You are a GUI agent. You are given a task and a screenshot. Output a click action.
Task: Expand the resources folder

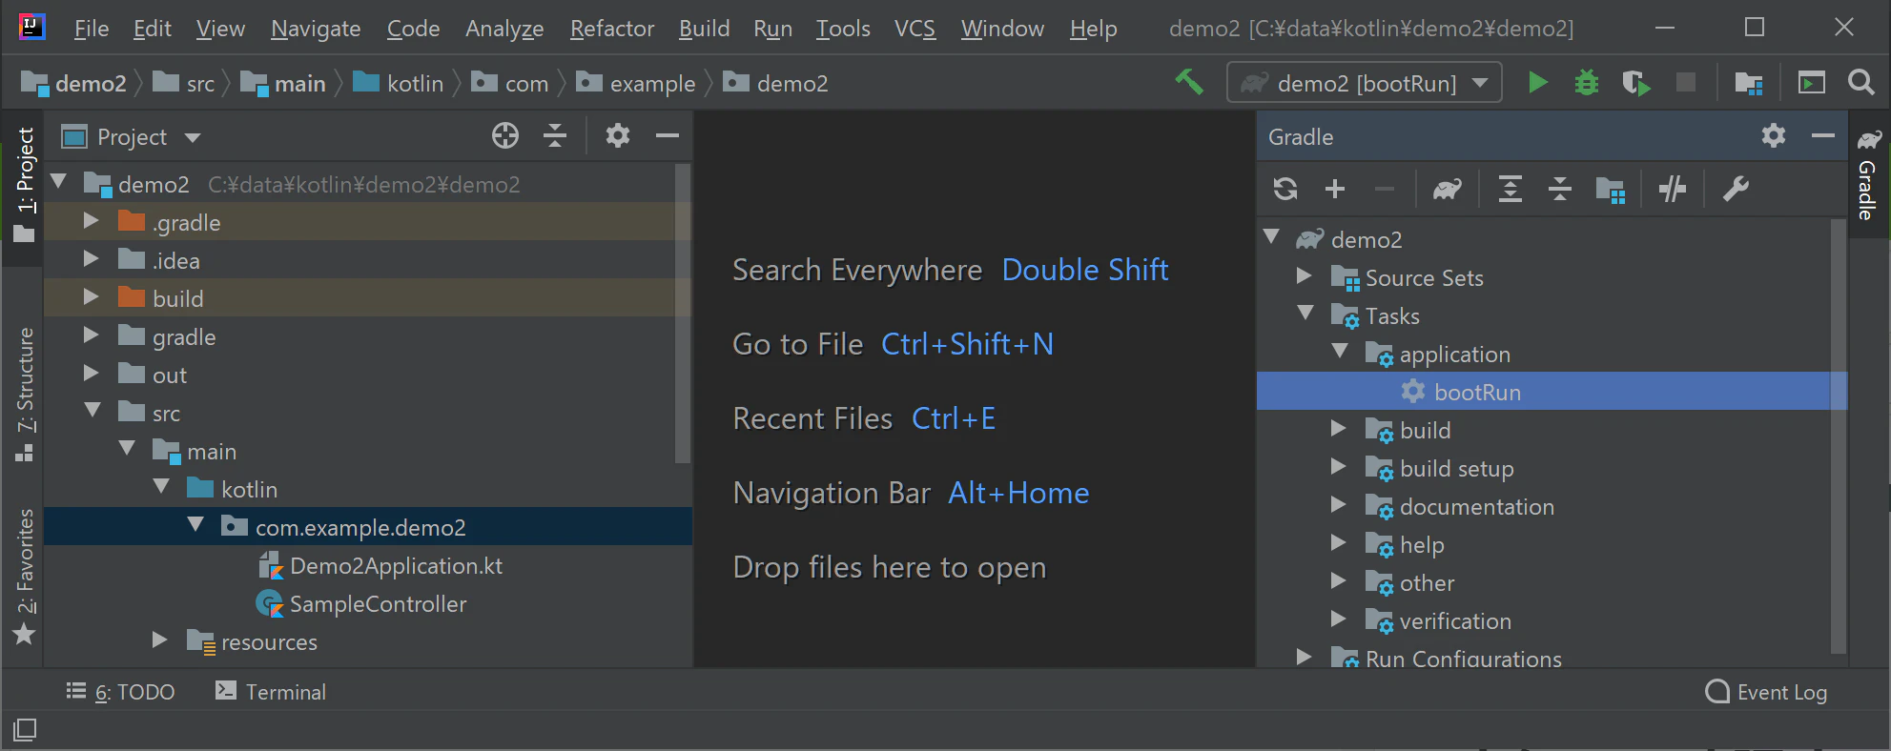coord(160,640)
